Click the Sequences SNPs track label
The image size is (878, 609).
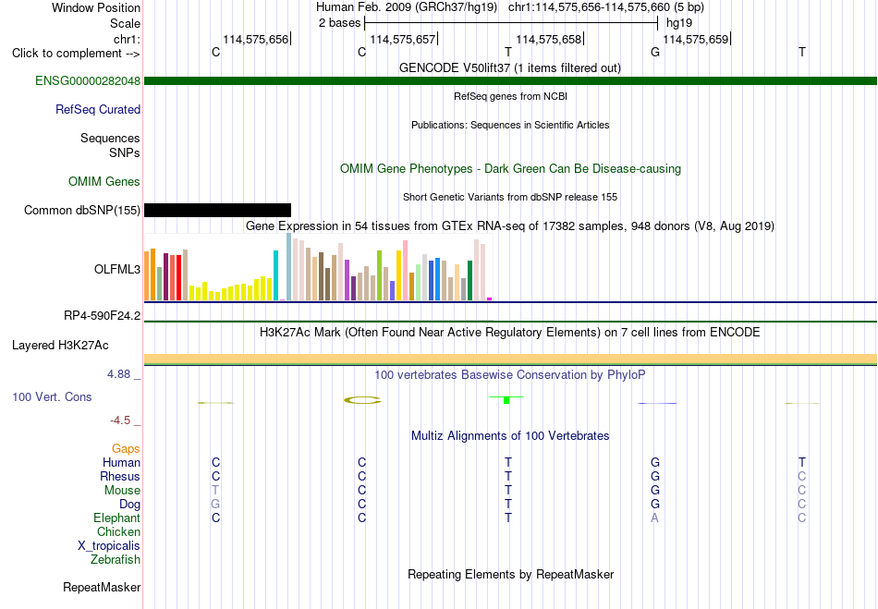(x=110, y=145)
